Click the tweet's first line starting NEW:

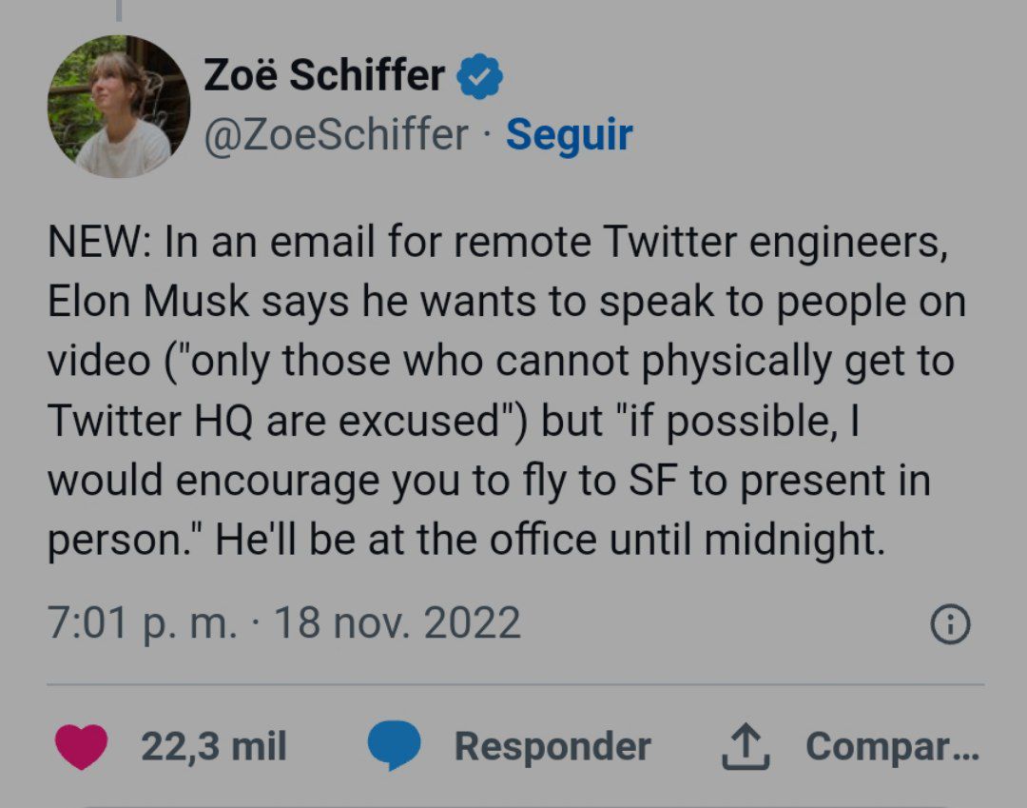tap(497, 243)
